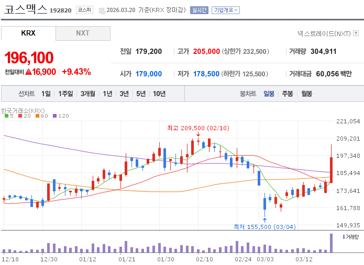Viewport: 364px width, 265px height.
Task: Click the 03/12 x-axis date label
Action: pyautogui.click(x=304, y=259)
